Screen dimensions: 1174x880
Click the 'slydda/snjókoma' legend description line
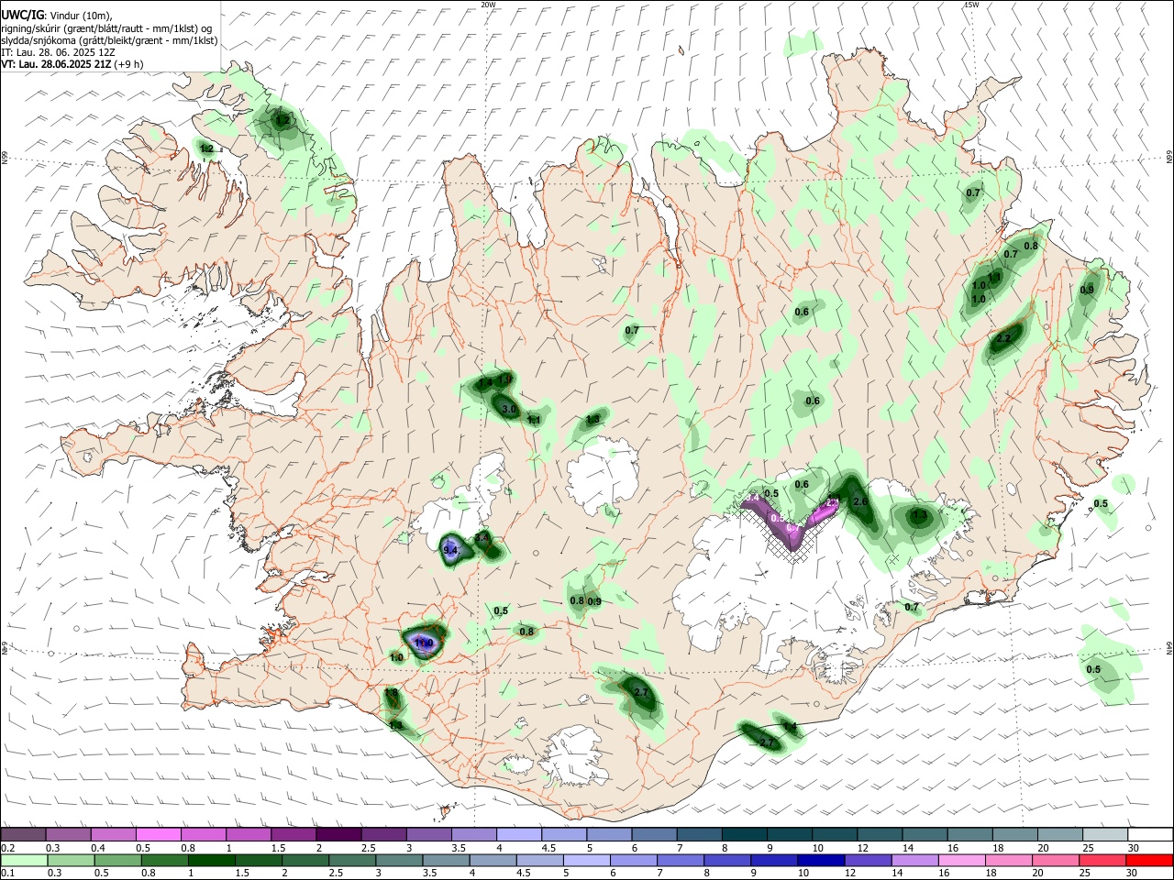point(109,40)
